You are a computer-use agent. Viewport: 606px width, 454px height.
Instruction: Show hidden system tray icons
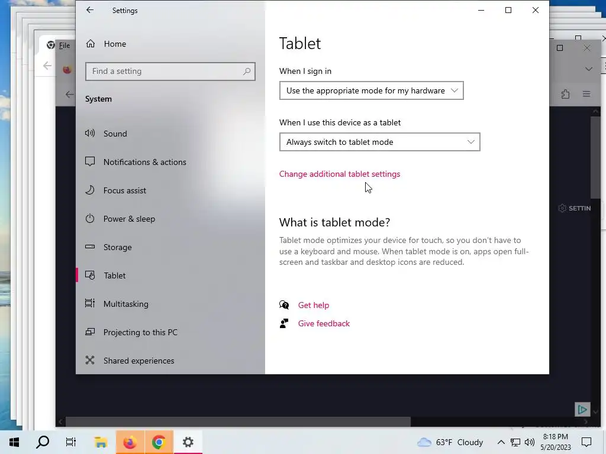[501, 442]
